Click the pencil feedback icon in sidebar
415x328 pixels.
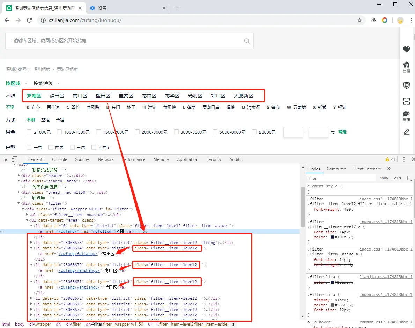click(407, 132)
